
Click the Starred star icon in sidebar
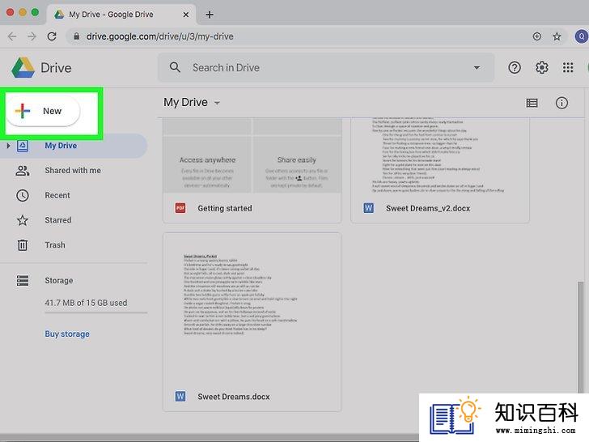point(22,220)
